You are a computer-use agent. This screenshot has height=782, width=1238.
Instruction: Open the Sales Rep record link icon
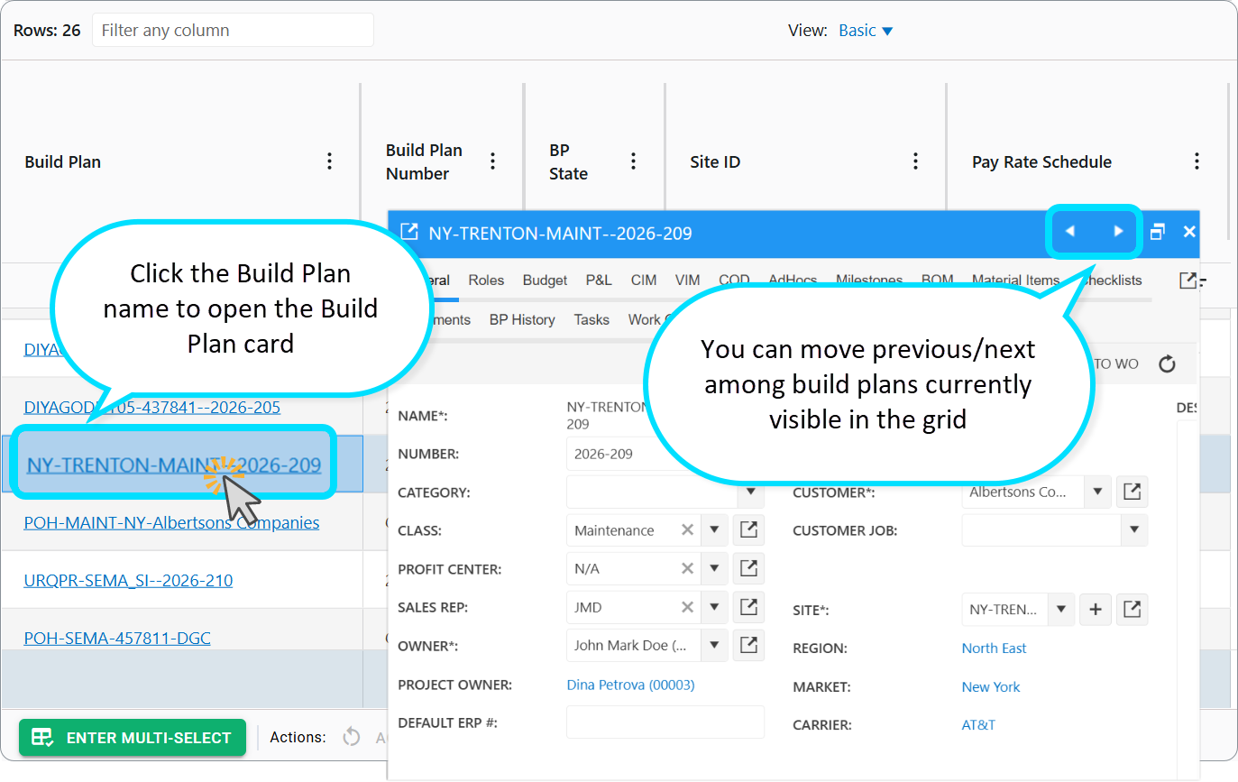[748, 607]
